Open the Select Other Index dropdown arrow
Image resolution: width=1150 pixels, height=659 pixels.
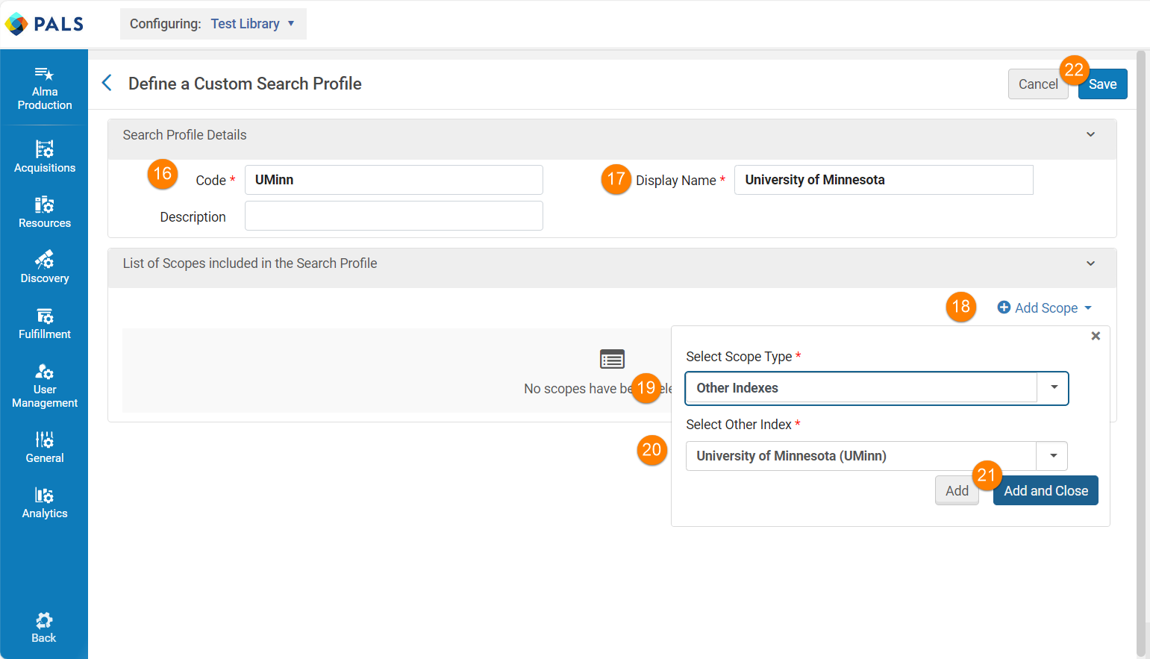tap(1053, 455)
